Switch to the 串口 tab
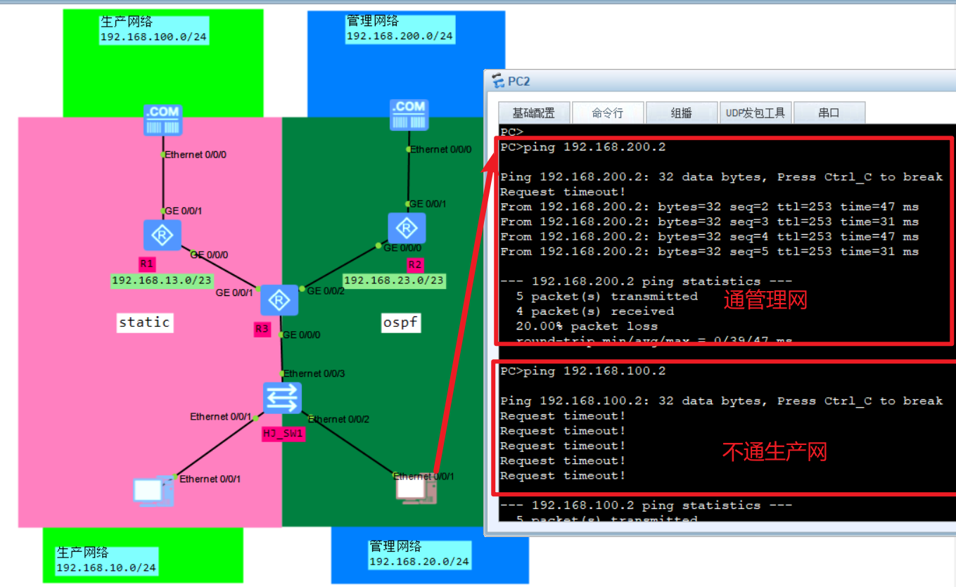956x587 pixels. [829, 112]
